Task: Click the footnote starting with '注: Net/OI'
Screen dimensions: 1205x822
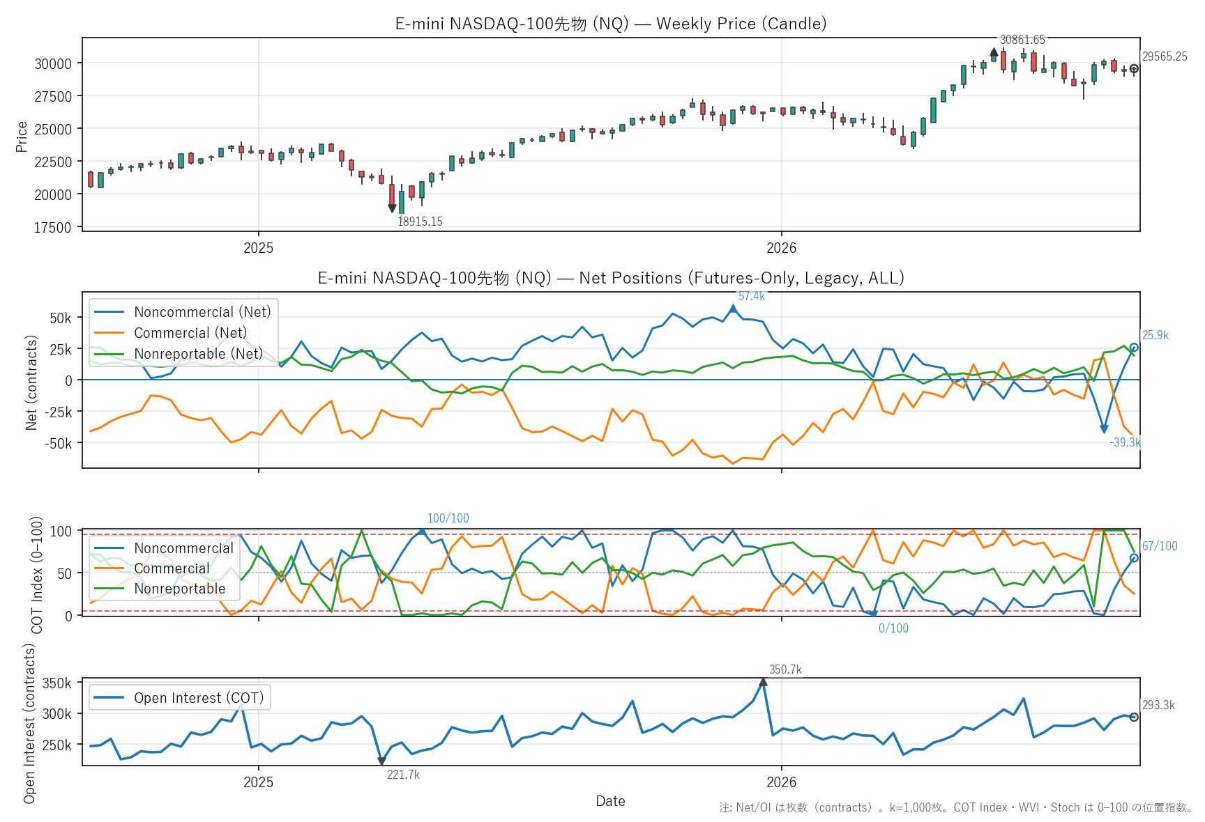Action: pyautogui.click(x=956, y=807)
